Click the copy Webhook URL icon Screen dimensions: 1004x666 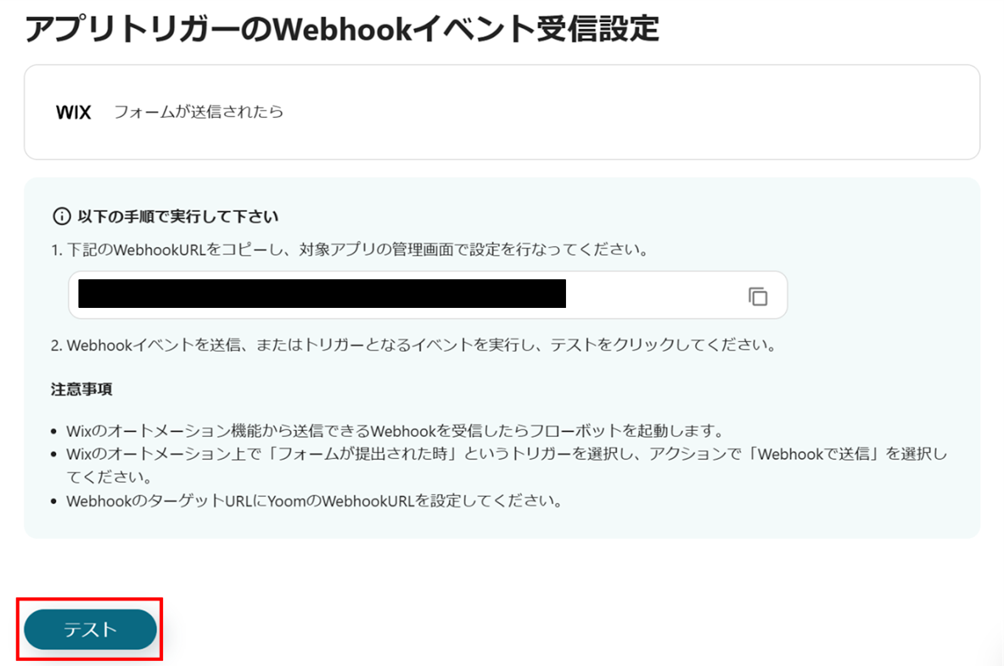[758, 296]
